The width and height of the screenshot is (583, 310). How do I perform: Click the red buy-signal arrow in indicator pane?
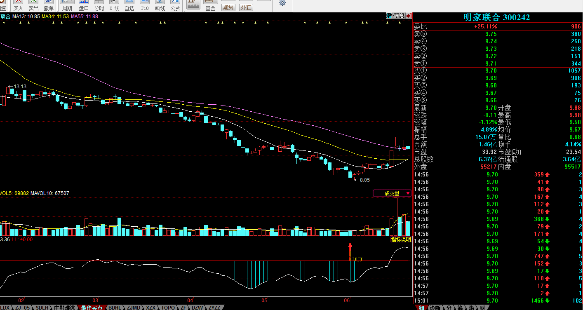point(350,251)
